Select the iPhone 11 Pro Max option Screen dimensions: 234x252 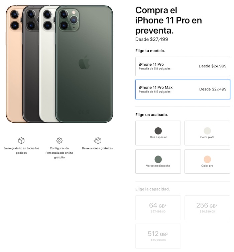(183, 89)
